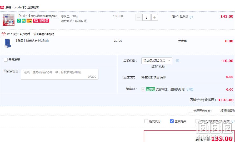Increase product quantity with plus button
Viewport: 235px width, 142px height.
point(154,18)
